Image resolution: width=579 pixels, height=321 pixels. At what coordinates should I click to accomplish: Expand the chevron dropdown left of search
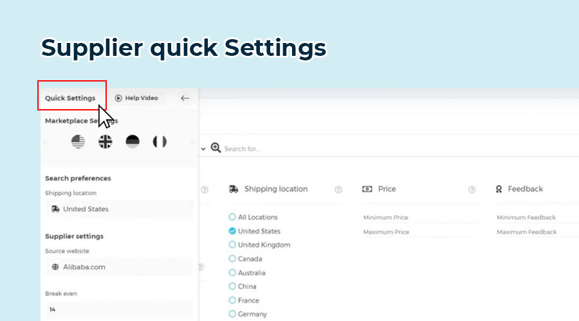[203, 149]
